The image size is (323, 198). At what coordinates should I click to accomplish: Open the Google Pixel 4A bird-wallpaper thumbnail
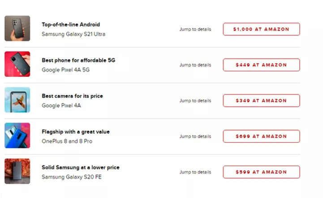17,100
